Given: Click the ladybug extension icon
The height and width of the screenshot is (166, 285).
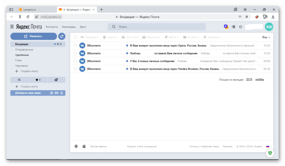Looking at the screenshot, I should point(256,17).
